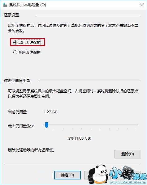The height and width of the screenshot is (185, 147).
Task: Click the drive icon in the title bar
Action: coord(5,5)
